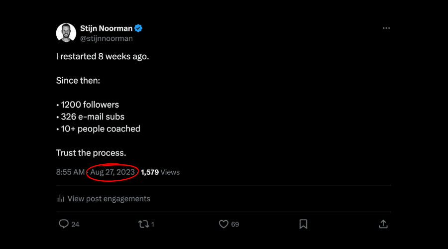This screenshot has width=448, height=249.
Task: Click the 8:55 AM timestamp
Action: pos(70,172)
